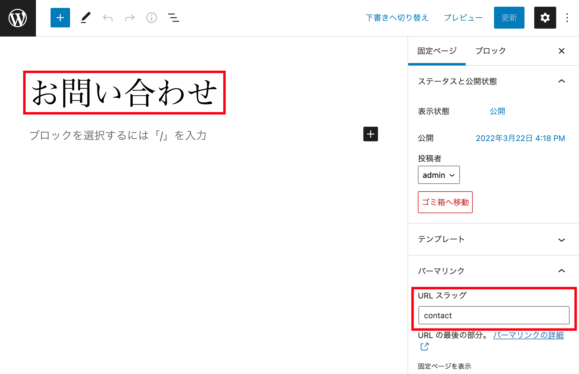Open the list view outline icon

174,18
